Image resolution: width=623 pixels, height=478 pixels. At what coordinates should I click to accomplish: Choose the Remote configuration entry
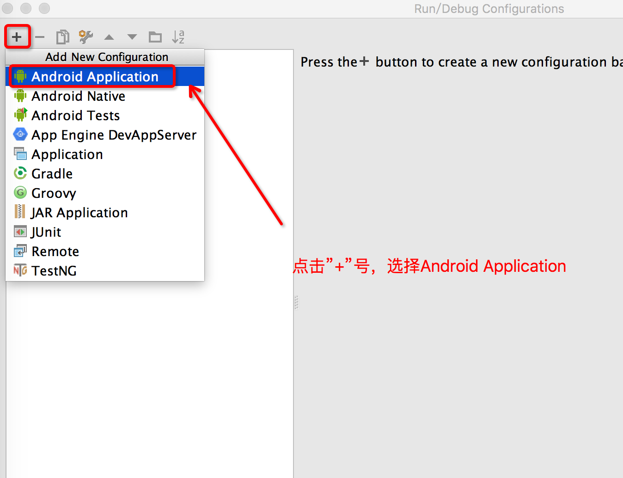click(105, 251)
